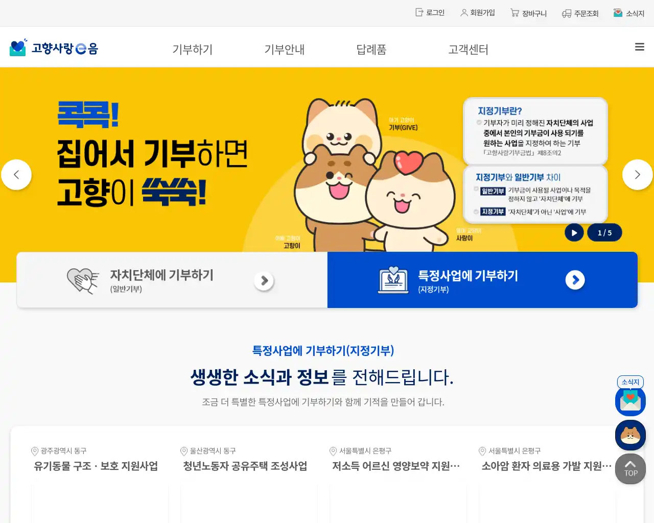The height and width of the screenshot is (523, 654).
Task: Open the hamburger menu icon
Action: click(x=639, y=47)
